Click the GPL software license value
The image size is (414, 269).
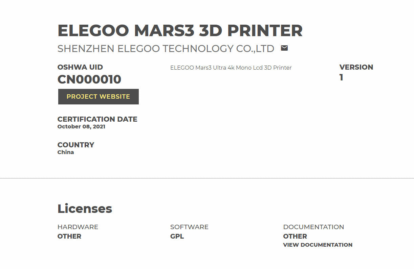[x=177, y=236]
